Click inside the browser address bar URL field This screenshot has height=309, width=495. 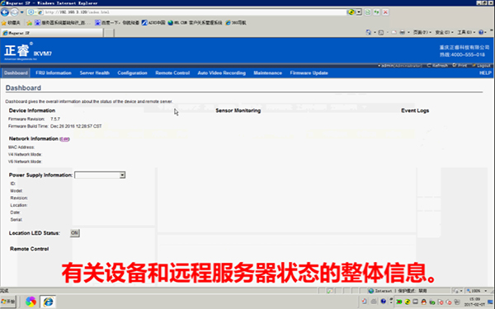[x=195, y=12]
